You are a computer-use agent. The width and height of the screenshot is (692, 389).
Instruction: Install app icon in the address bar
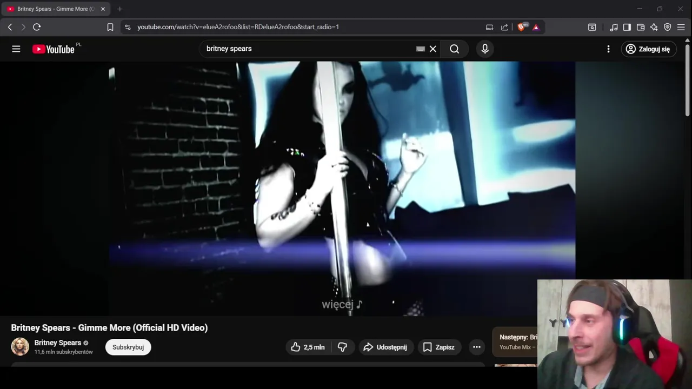pyautogui.click(x=489, y=27)
